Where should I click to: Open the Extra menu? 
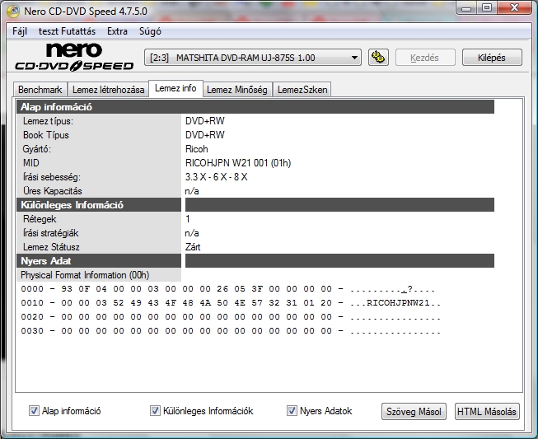pos(117,31)
